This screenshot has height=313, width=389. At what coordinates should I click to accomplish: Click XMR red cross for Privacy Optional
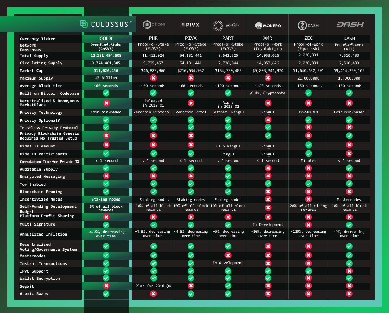pyautogui.click(x=268, y=120)
